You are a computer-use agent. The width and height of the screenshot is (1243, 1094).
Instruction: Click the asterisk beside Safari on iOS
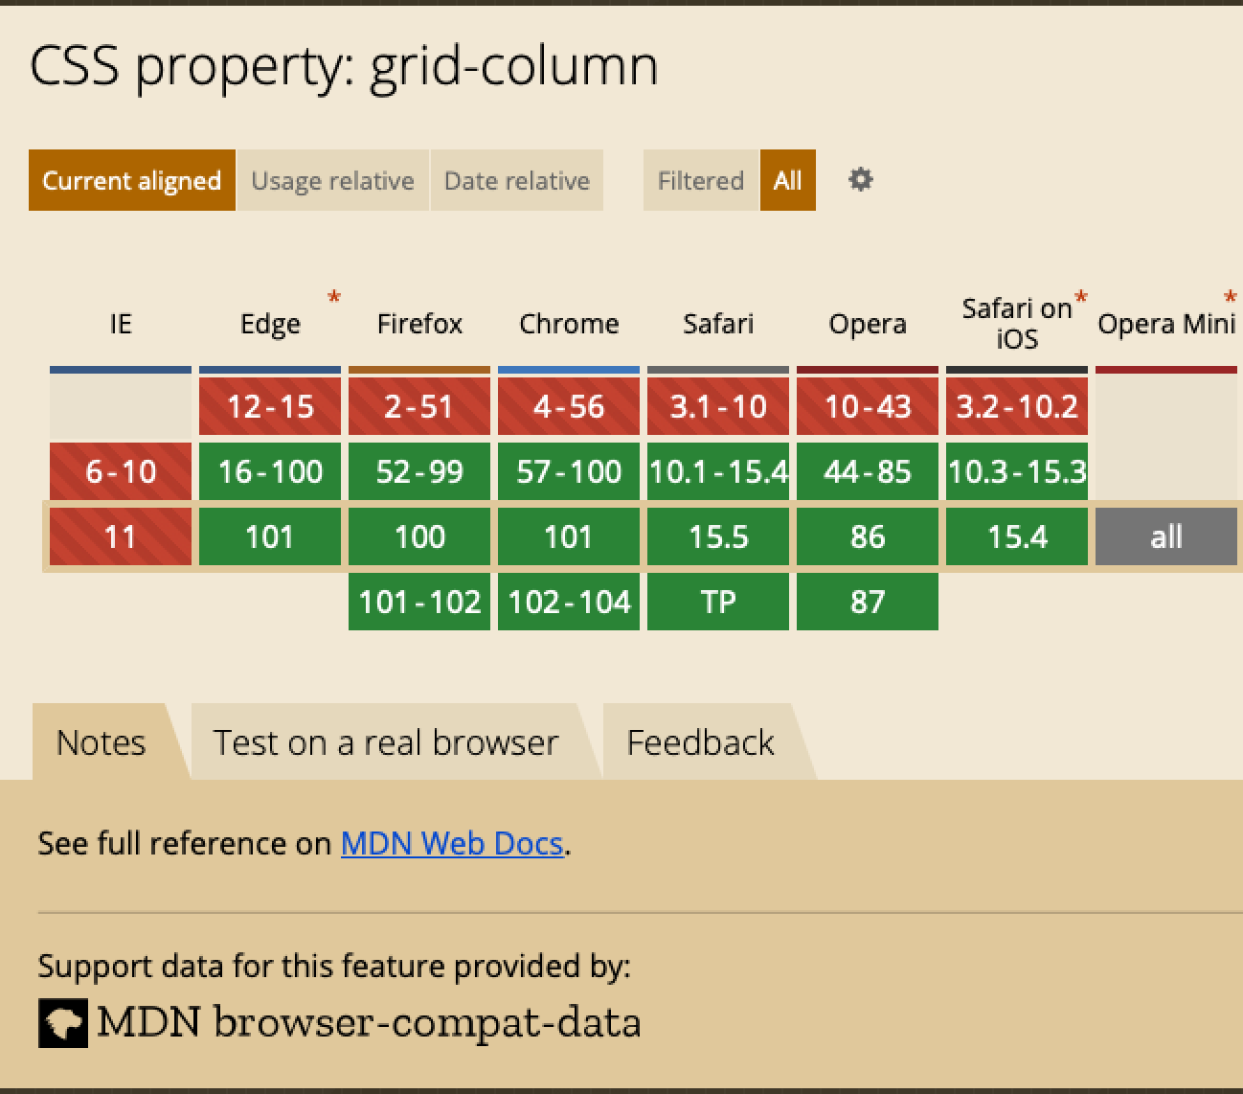[1081, 297]
